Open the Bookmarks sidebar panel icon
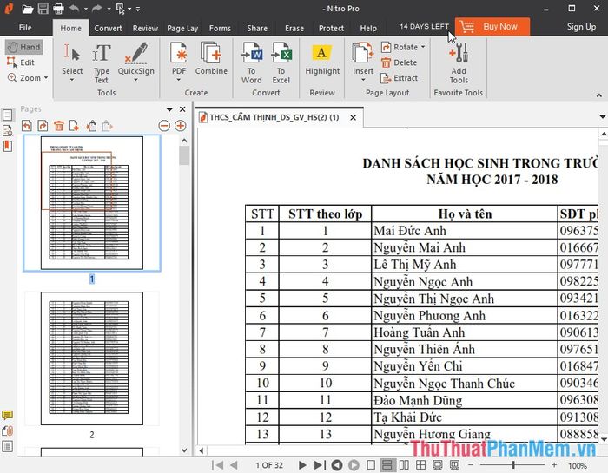The image size is (608, 473). coord(7,146)
